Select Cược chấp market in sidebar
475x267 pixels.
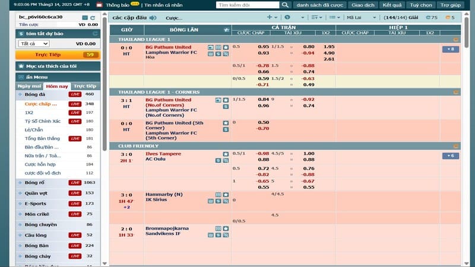tap(40, 104)
